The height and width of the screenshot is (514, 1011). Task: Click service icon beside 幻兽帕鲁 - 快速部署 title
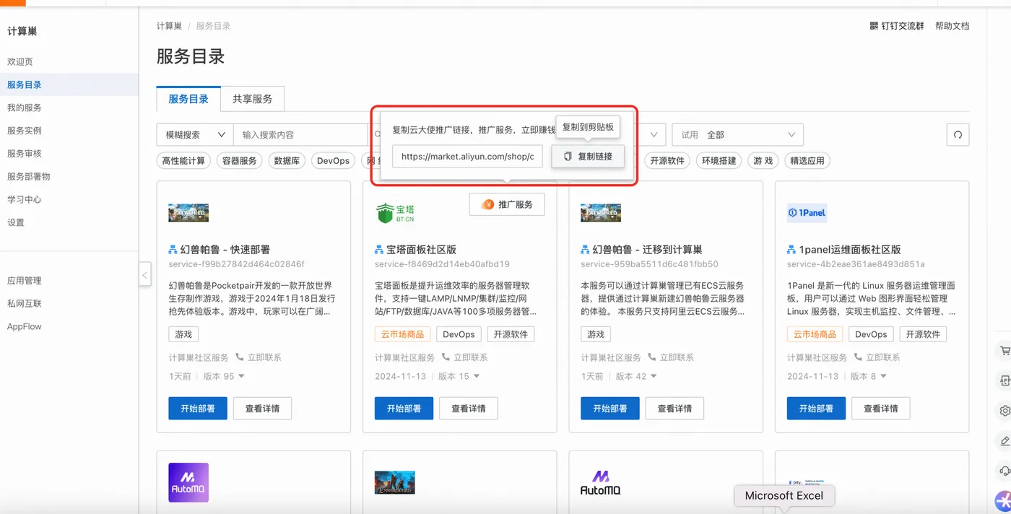tap(173, 250)
